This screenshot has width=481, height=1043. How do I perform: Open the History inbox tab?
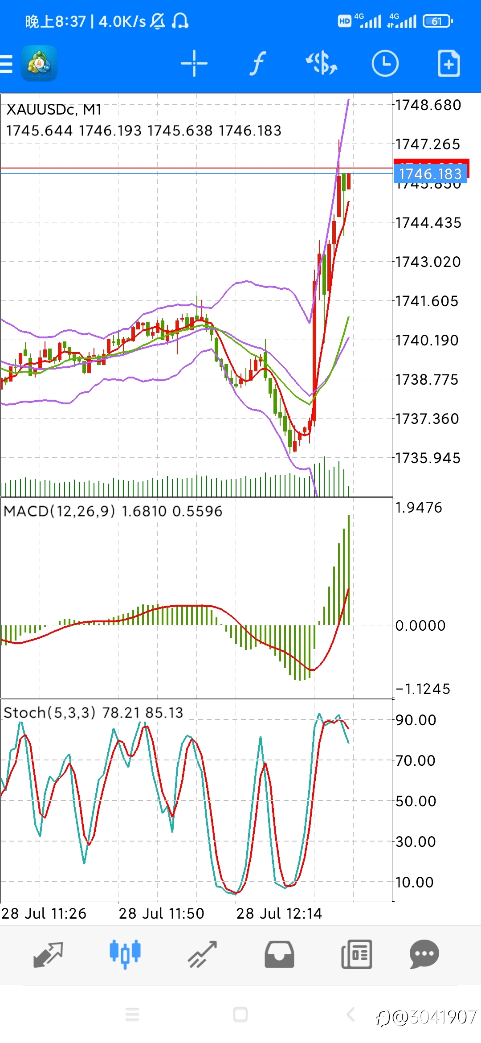click(x=279, y=954)
